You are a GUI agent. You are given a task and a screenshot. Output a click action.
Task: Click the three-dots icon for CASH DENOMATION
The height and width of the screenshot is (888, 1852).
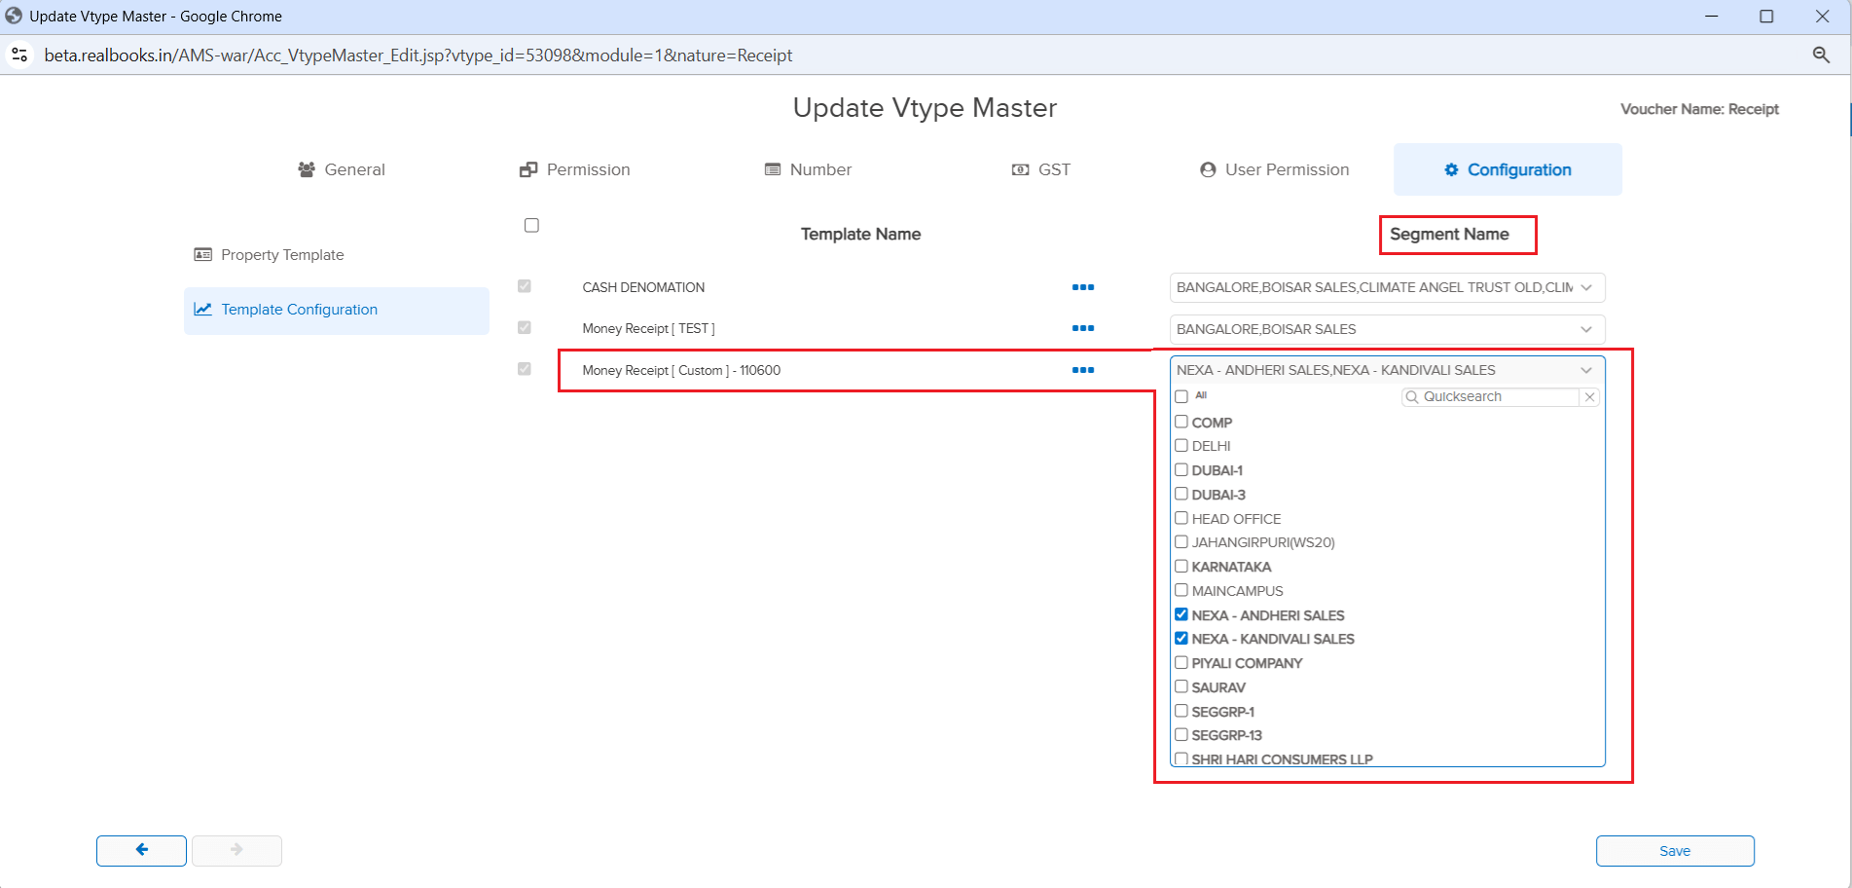1082,287
